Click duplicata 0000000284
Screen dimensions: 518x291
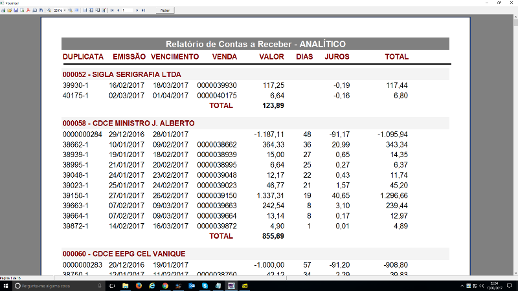[x=82, y=135]
